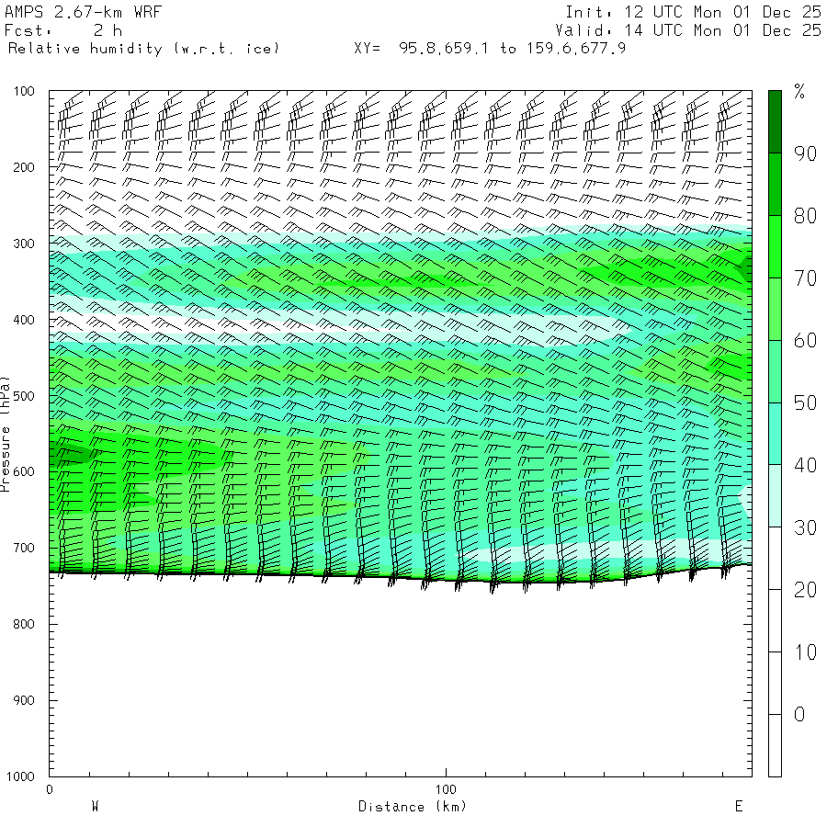Click the 30–40% pale cyan colorbar swatch
The width and height of the screenshot is (827, 827).
pos(775,496)
